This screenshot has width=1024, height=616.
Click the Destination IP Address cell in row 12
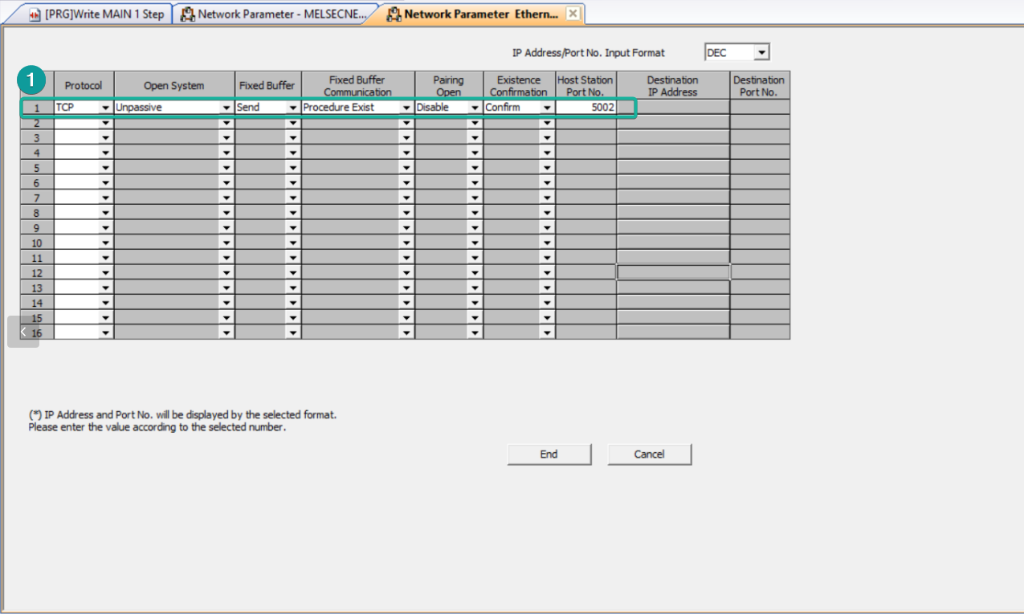click(x=674, y=273)
